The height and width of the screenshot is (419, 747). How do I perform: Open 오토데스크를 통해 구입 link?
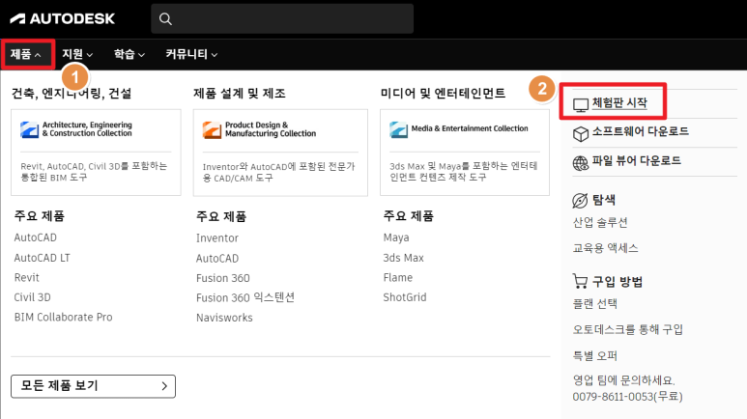[628, 329]
